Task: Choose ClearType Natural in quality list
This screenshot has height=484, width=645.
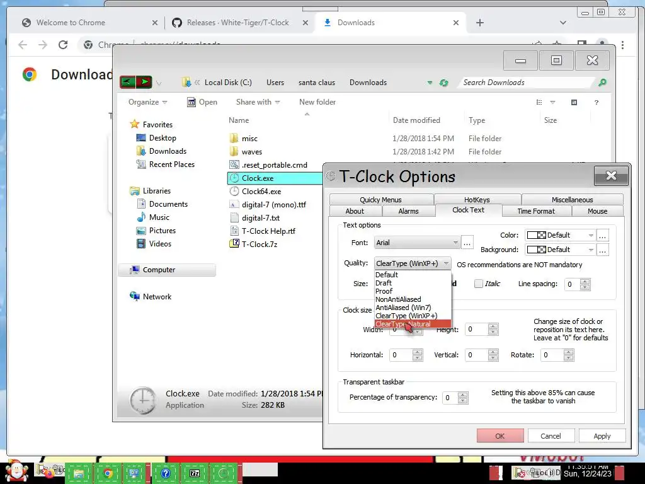Action: coord(413,324)
